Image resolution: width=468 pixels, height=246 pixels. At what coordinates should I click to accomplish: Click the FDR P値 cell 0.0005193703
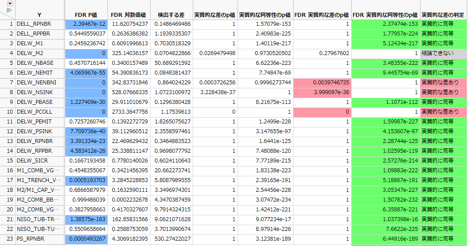[x=86, y=180]
